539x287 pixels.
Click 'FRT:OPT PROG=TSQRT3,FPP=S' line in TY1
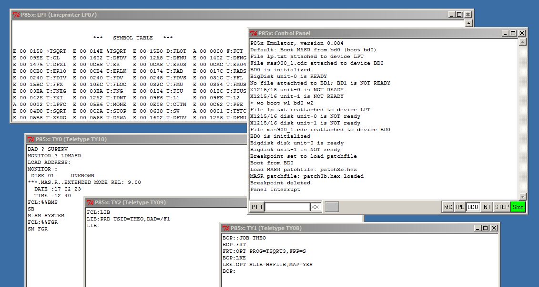coord(264,251)
